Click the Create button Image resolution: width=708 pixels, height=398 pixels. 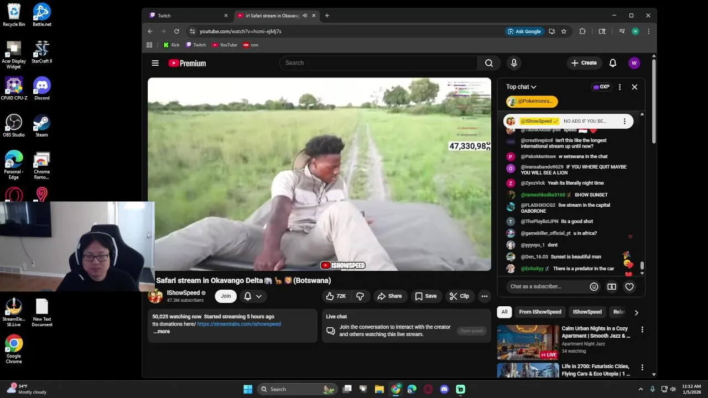pos(584,63)
